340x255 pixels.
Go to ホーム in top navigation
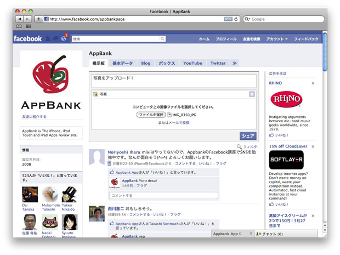204,39
